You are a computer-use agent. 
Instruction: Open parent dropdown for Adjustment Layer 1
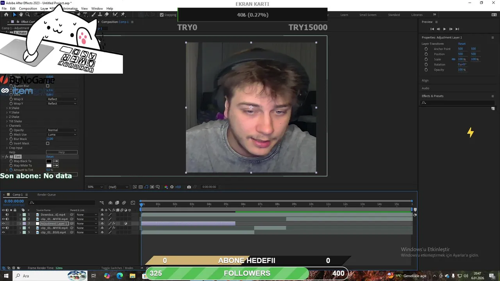[87, 224]
